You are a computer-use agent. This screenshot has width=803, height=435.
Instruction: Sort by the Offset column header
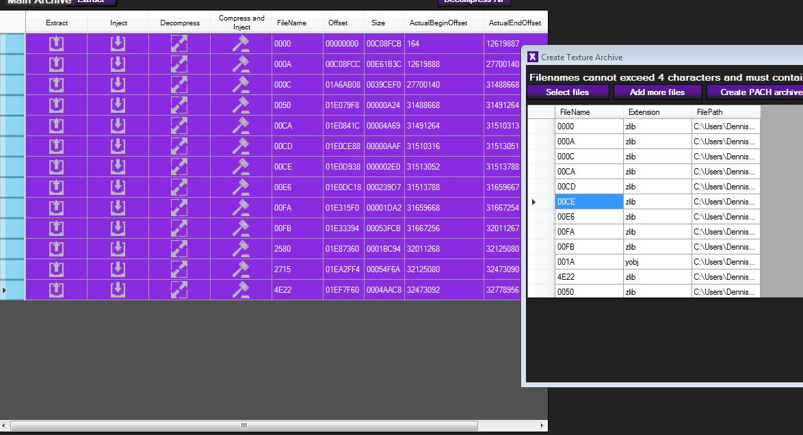point(338,23)
